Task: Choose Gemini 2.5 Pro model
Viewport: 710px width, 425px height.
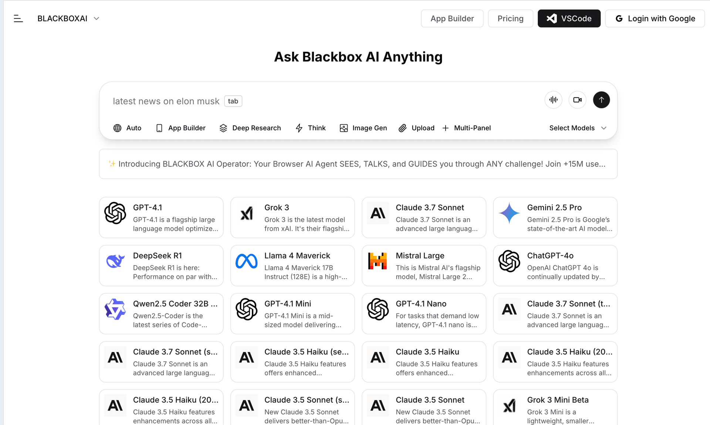Action: (x=555, y=217)
